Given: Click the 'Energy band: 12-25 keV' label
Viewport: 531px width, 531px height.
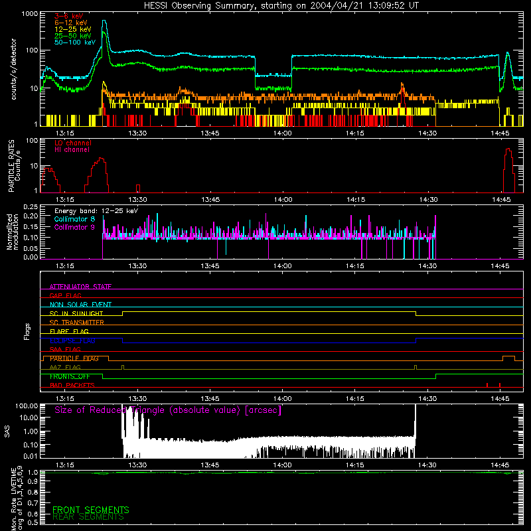Looking at the screenshot, I should [x=96, y=211].
